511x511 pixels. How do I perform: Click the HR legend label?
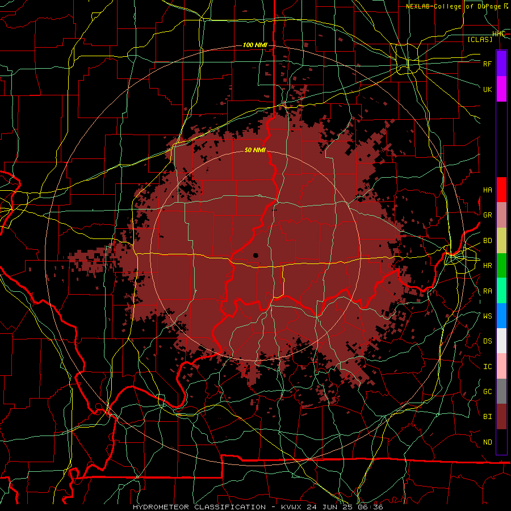pyautogui.click(x=487, y=266)
